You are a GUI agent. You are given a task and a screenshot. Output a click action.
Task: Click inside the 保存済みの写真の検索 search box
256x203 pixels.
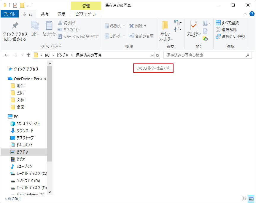coord(205,55)
